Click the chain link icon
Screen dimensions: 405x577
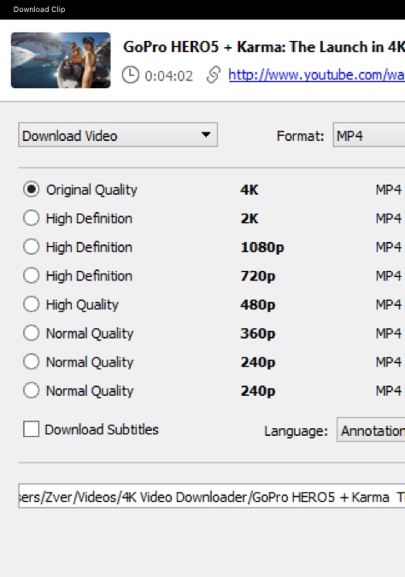pos(214,74)
